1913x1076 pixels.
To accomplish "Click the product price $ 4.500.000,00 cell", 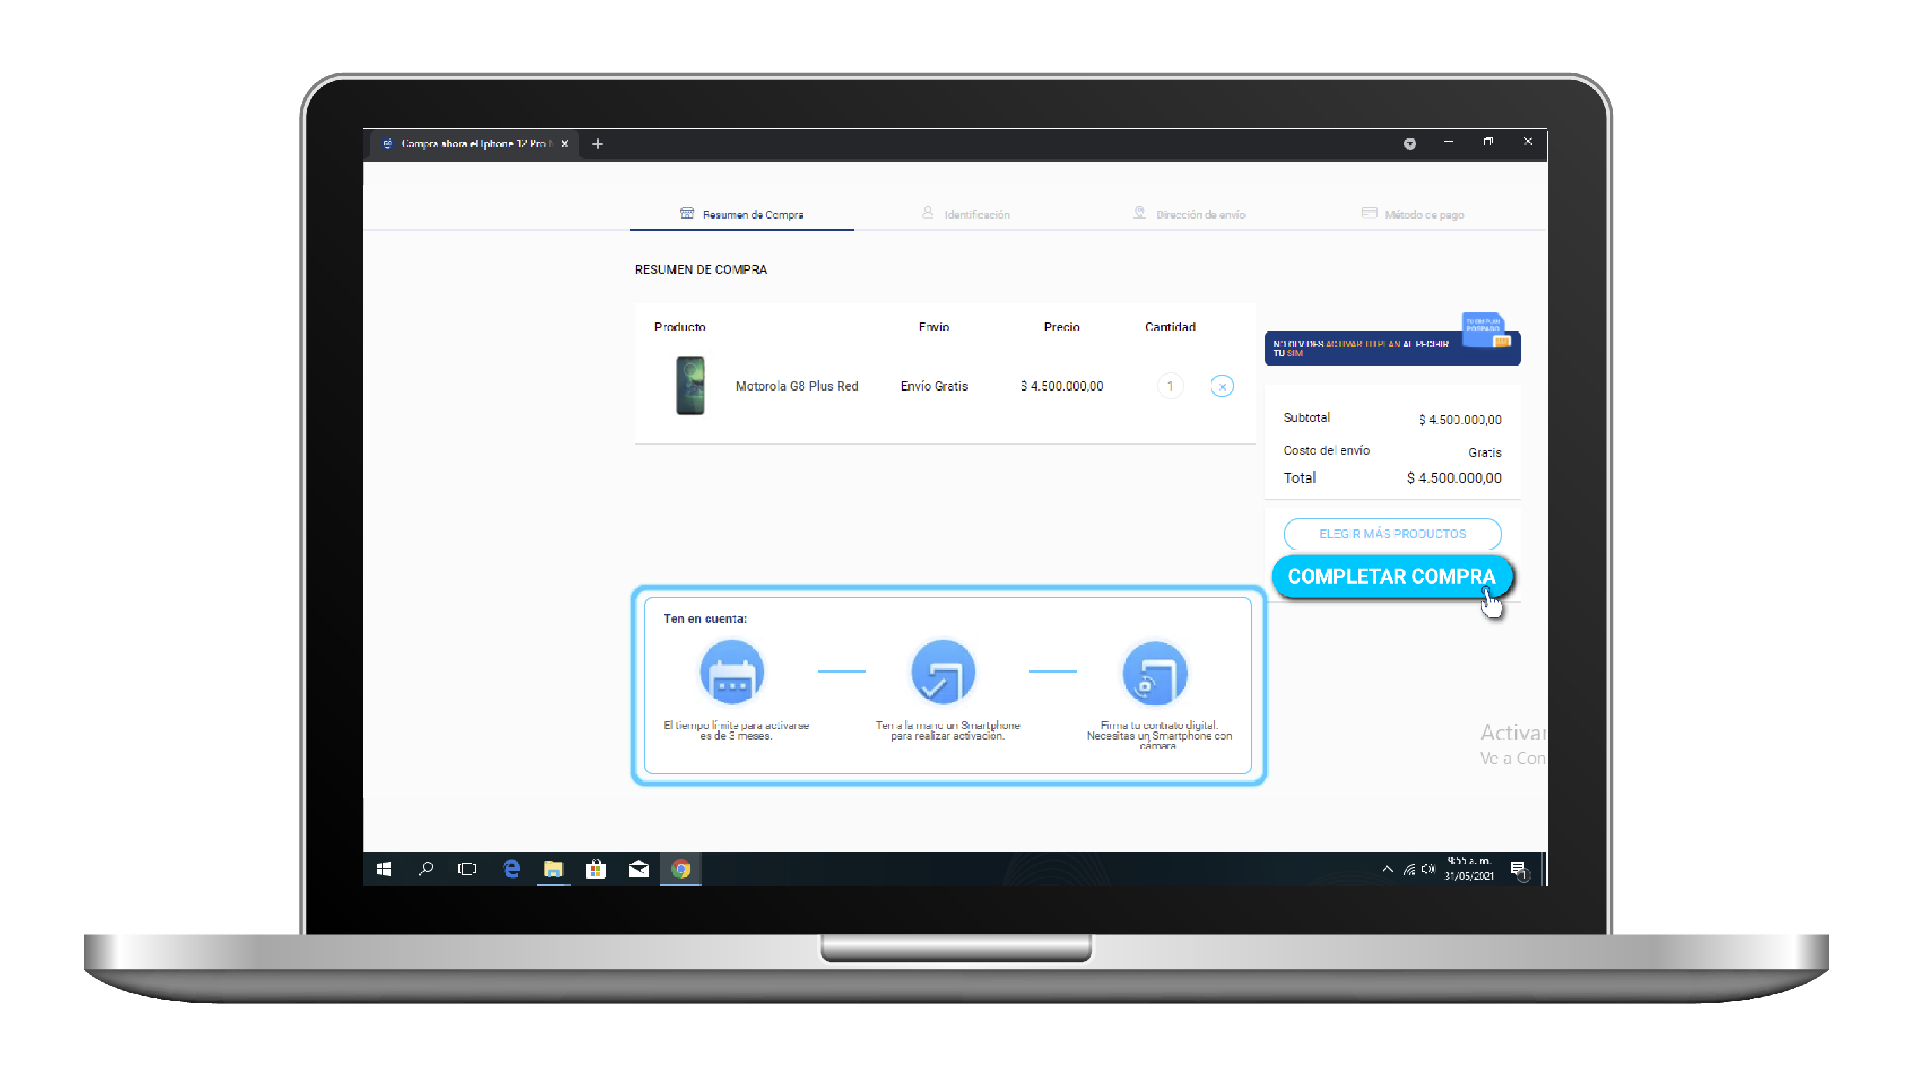I will [x=1061, y=386].
